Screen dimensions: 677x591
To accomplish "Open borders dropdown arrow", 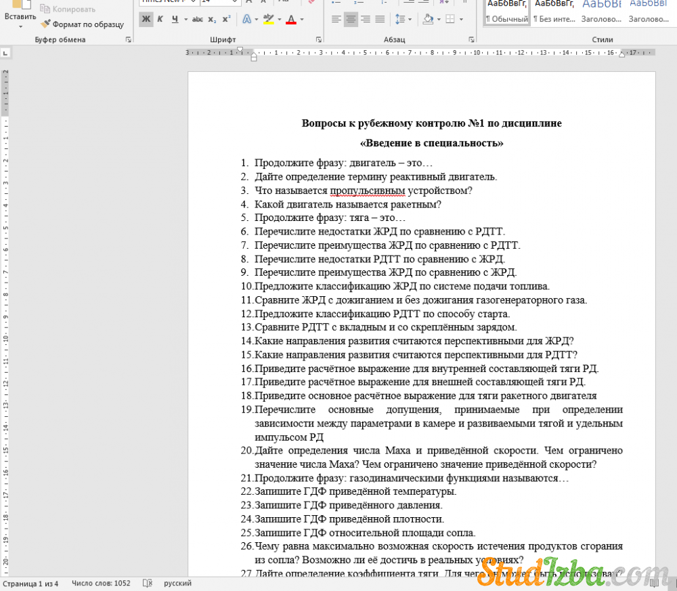I will coord(461,19).
